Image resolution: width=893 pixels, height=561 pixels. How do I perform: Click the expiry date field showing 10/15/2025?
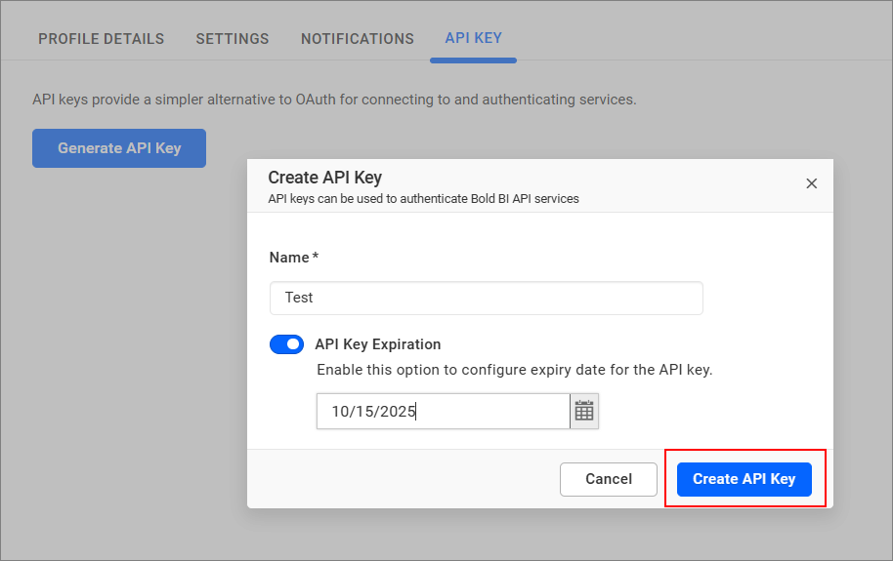pyautogui.click(x=444, y=411)
